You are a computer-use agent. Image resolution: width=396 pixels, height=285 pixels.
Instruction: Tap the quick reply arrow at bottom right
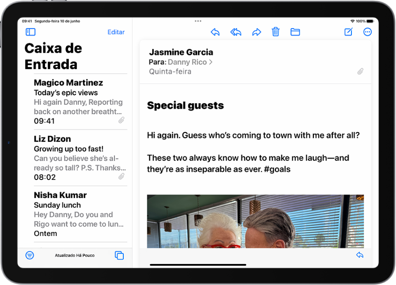[360, 255]
